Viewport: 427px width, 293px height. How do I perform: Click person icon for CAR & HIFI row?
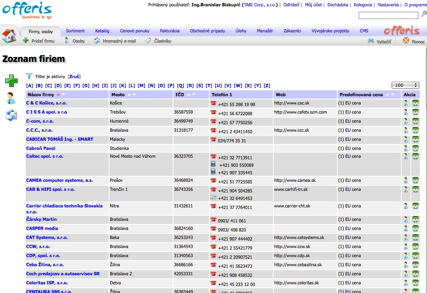point(406,189)
